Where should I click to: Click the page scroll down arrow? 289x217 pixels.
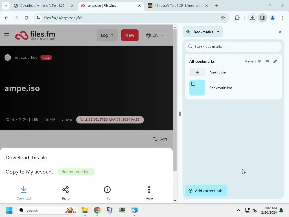pos(175,201)
